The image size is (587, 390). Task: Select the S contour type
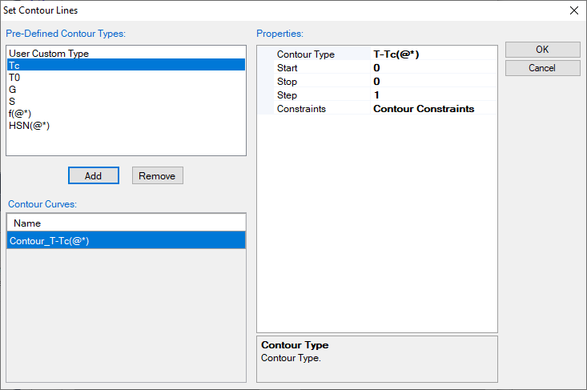tap(12, 102)
